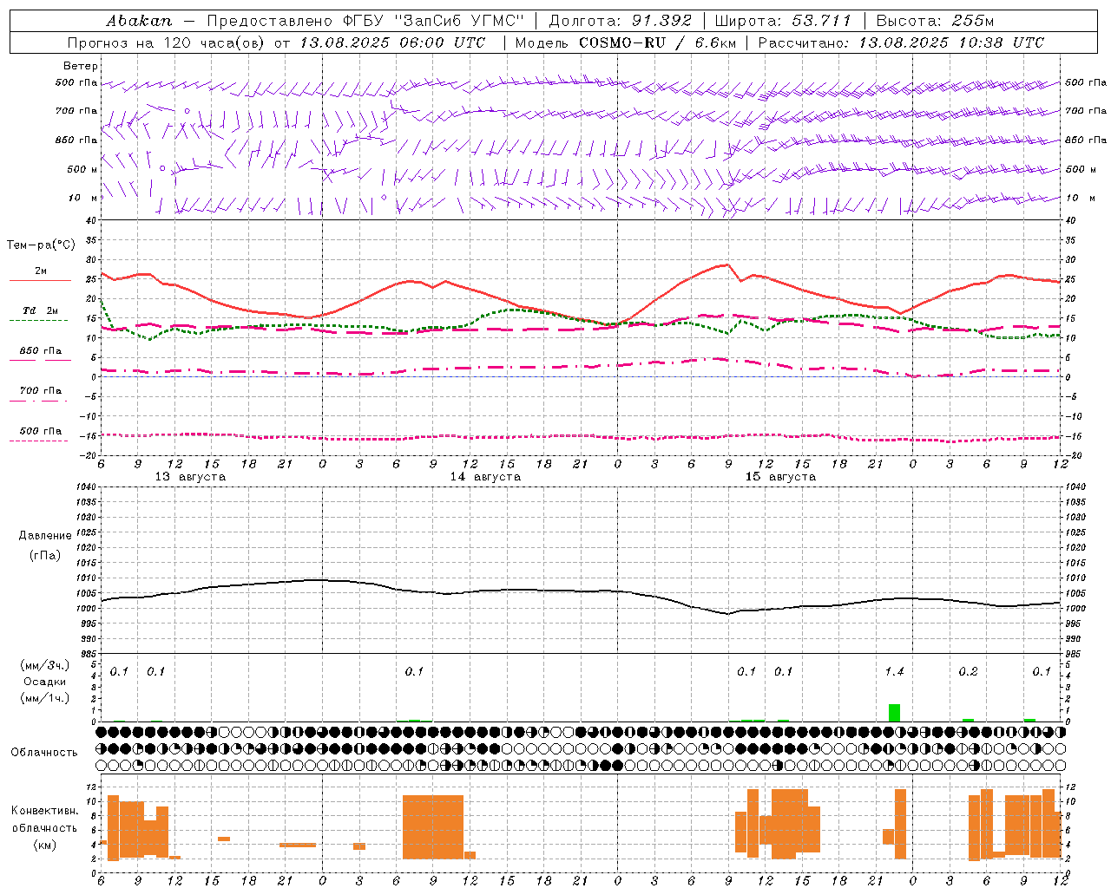Click the "14 августа" date label
The image size is (1111, 888).
coord(485,477)
